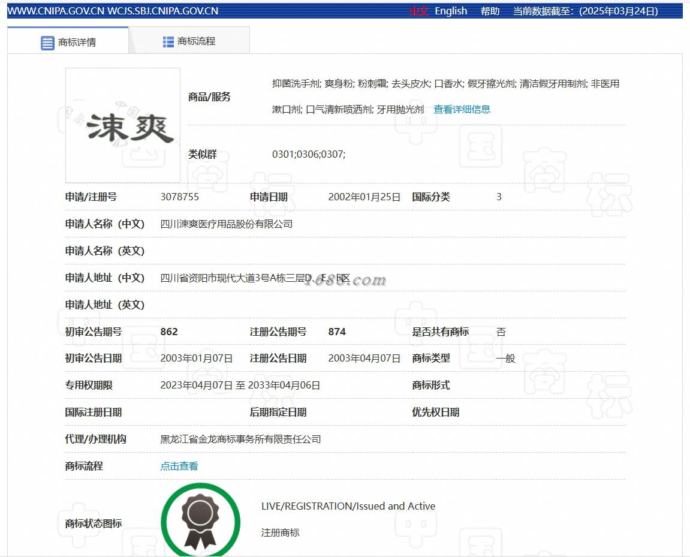This screenshot has width=690, height=557.
Task: Select the 是否共有商标 label
Action: [441, 332]
